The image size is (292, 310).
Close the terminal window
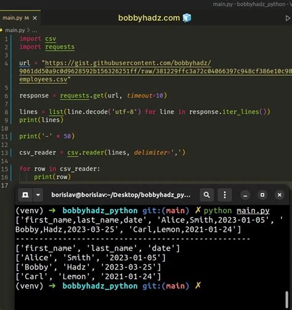point(280,195)
